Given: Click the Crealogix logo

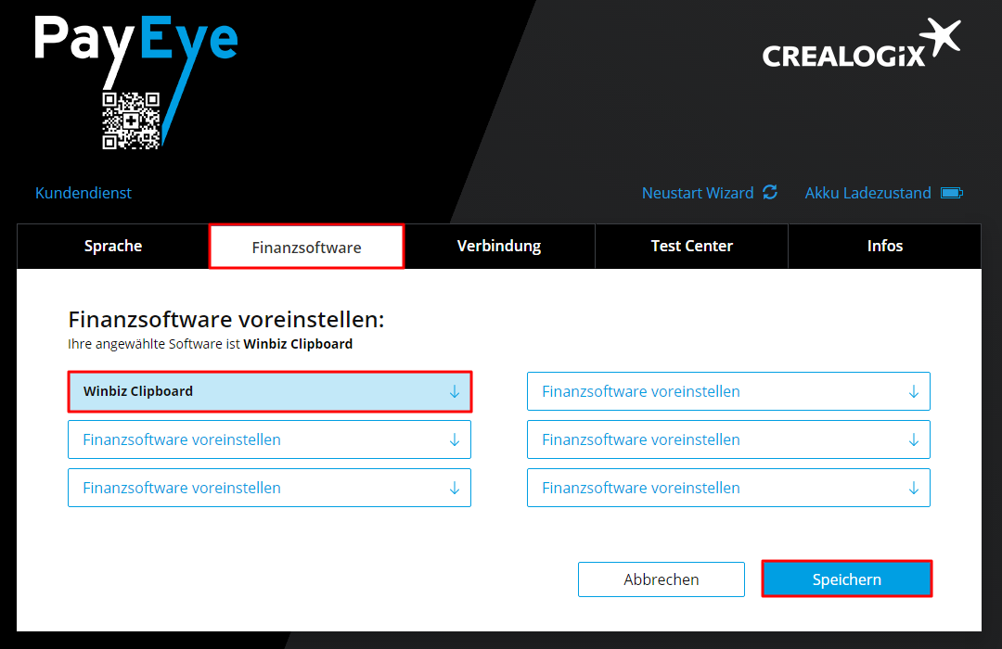Looking at the screenshot, I should pos(860,46).
